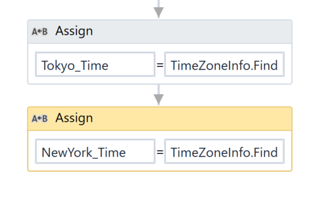The width and height of the screenshot is (318, 198).
Task: Focus the NewYork_Time variable field
Action: point(95,151)
